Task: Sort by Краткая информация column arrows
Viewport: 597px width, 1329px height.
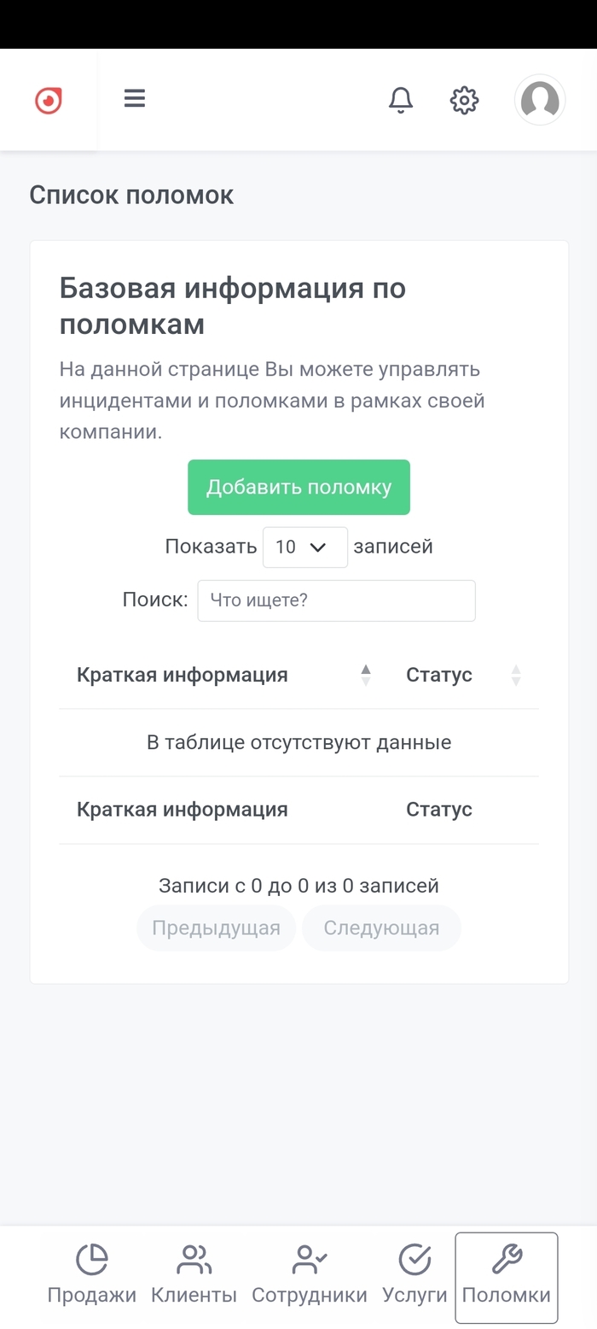Action: coord(366,676)
